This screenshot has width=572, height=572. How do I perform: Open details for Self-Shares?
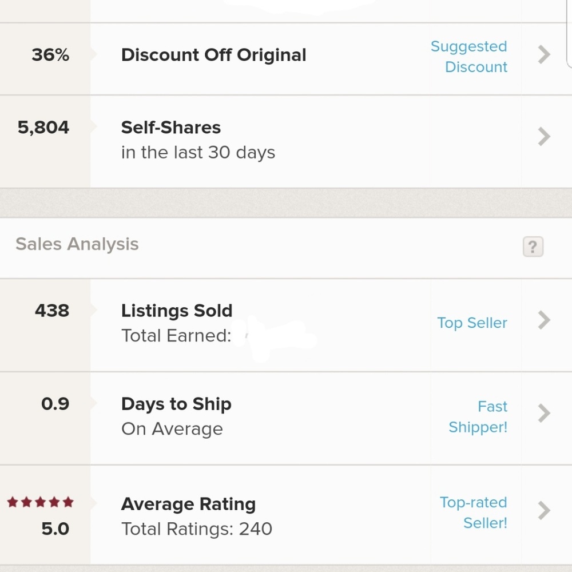[542, 136]
